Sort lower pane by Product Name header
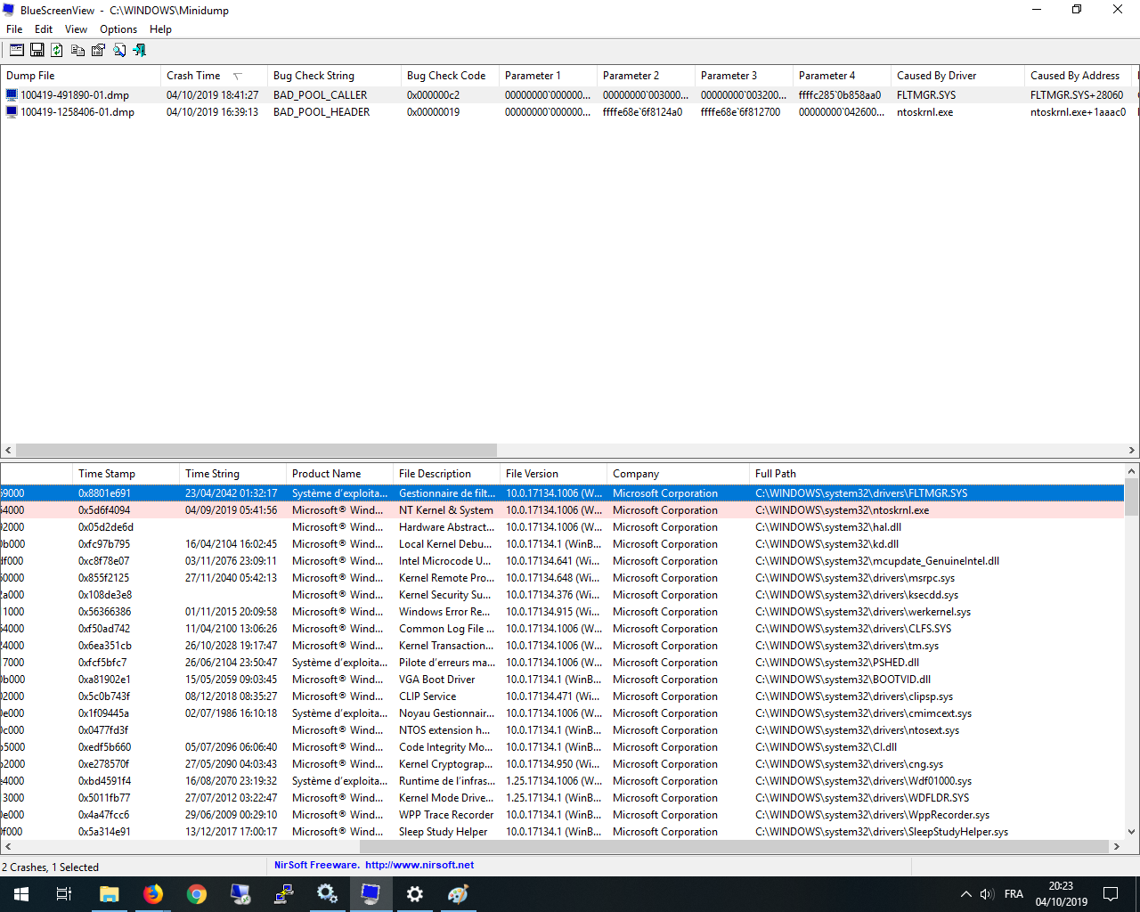1140x912 pixels. (x=339, y=474)
